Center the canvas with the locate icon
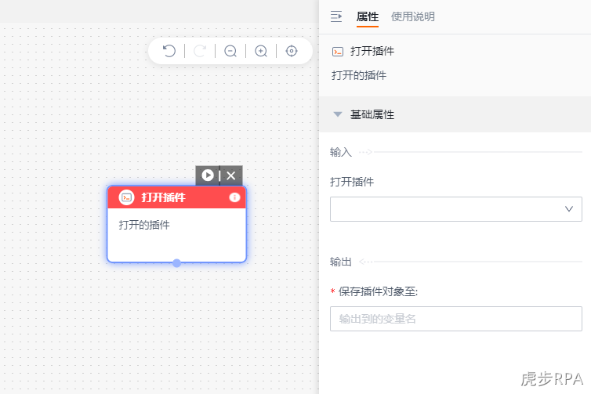 [292, 51]
